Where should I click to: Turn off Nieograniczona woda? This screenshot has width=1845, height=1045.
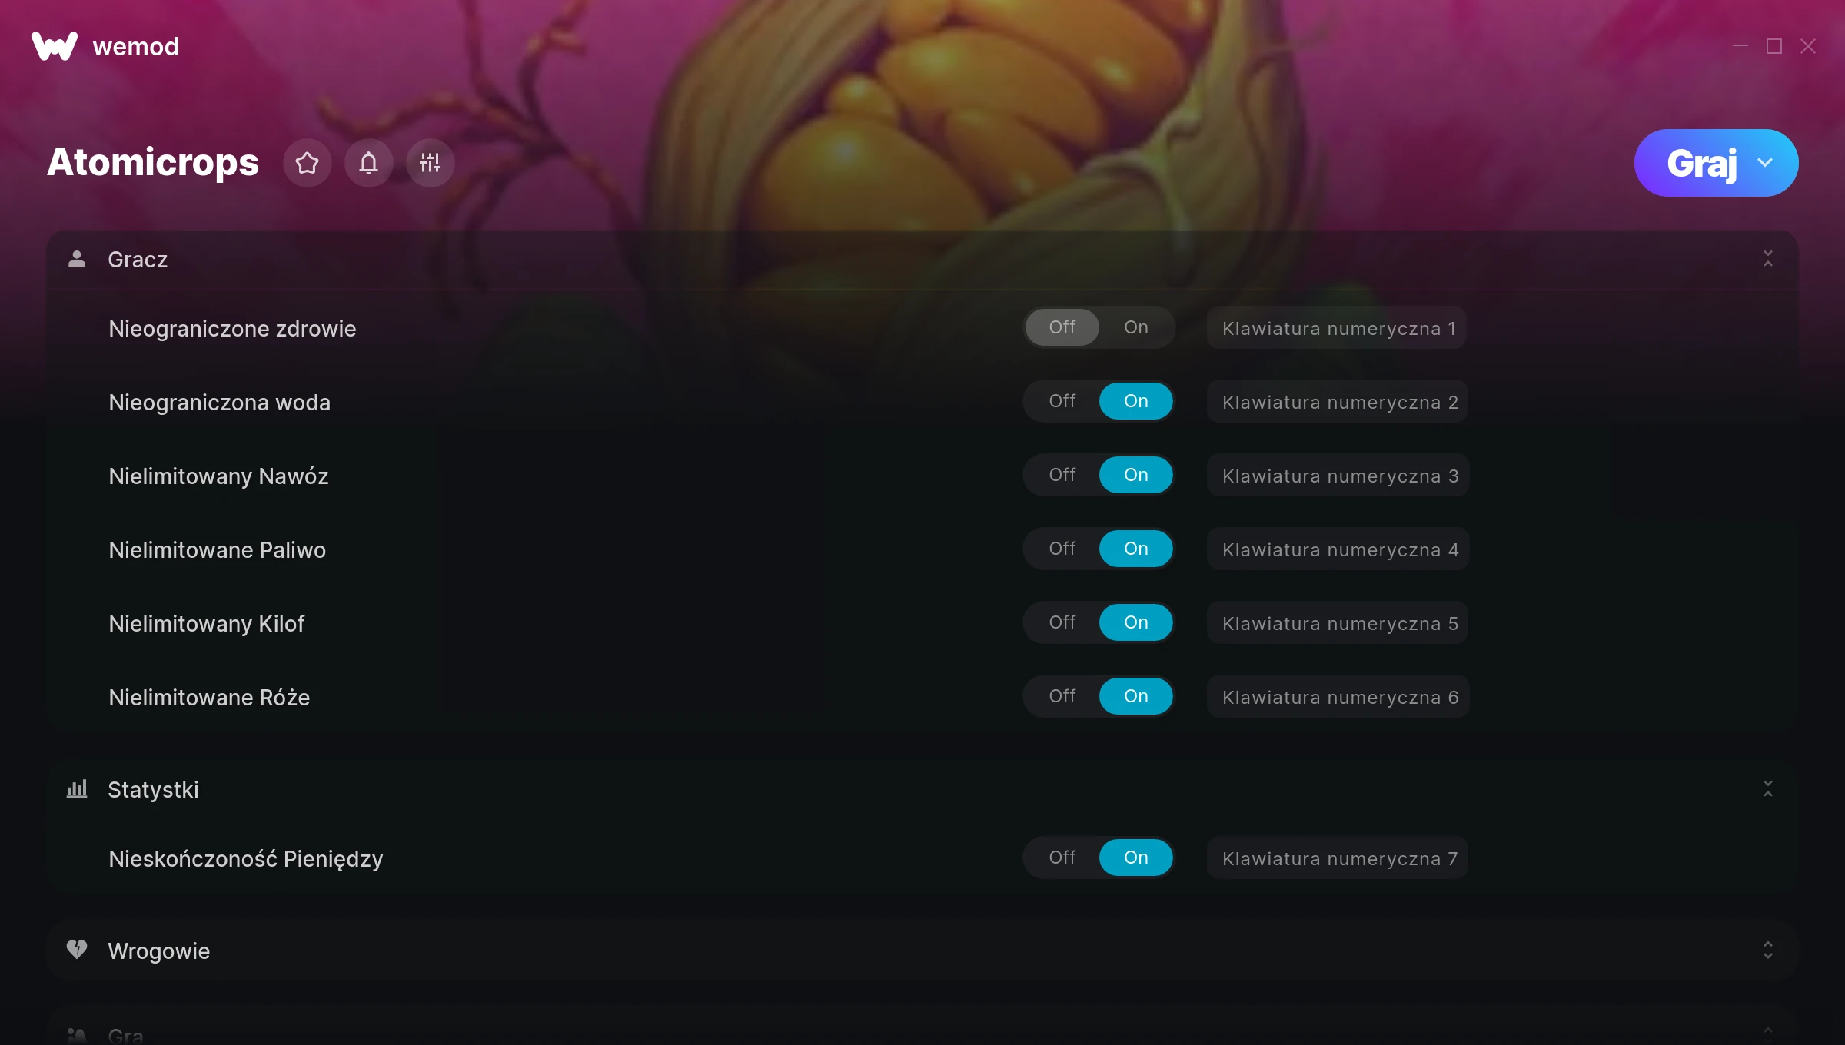[1062, 401]
